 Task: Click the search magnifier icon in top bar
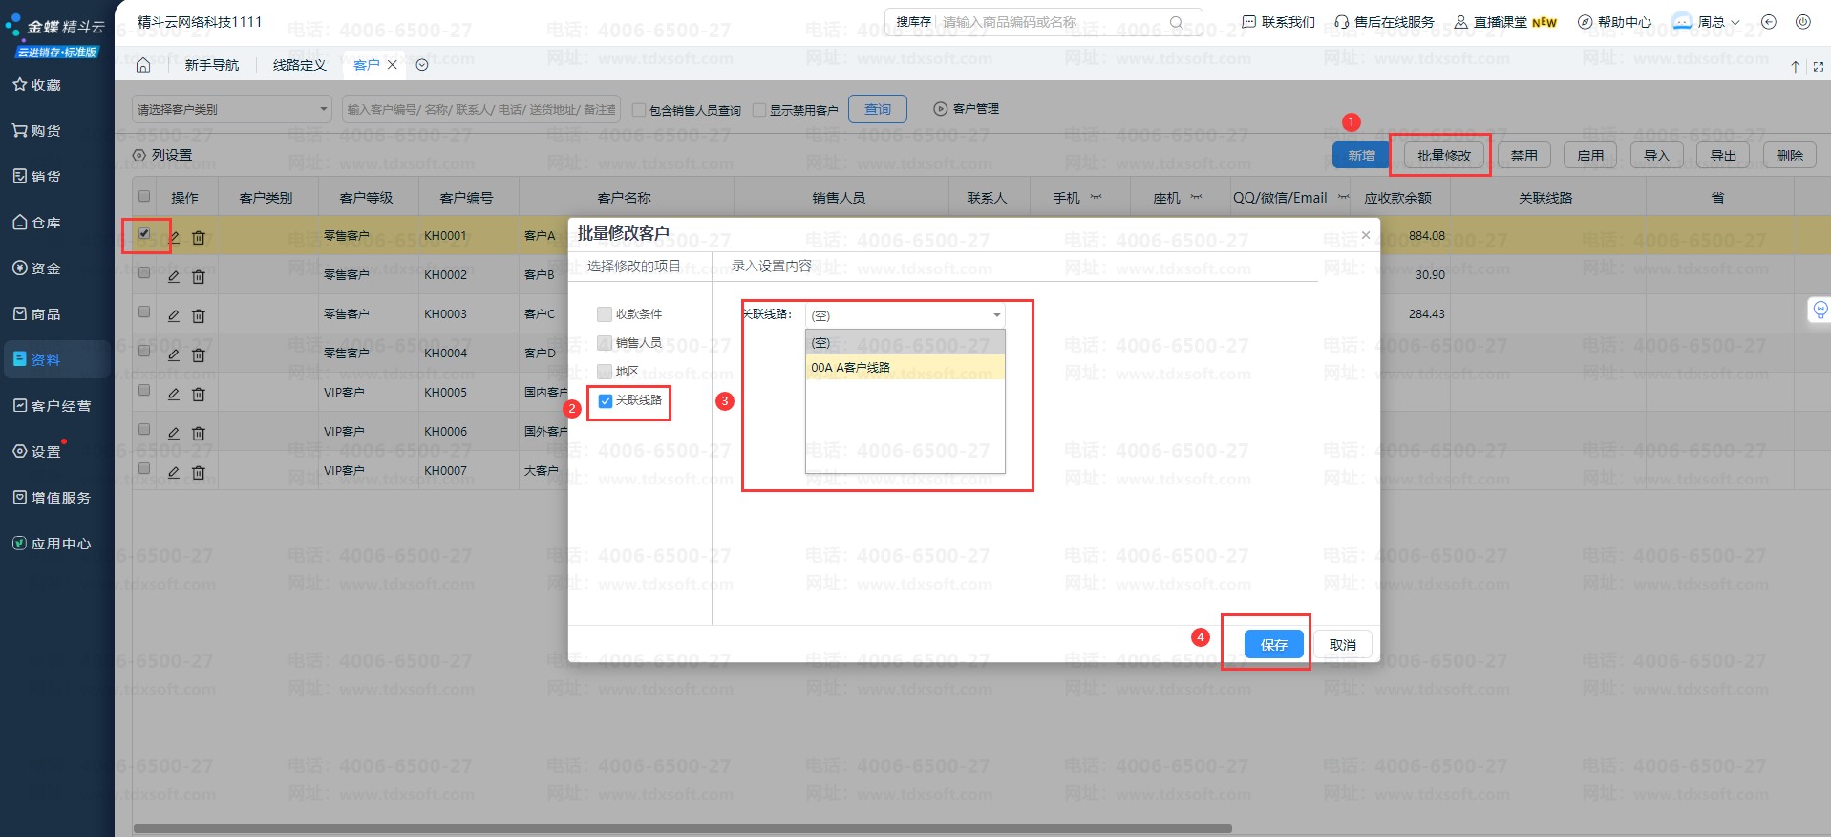coord(1177,22)
